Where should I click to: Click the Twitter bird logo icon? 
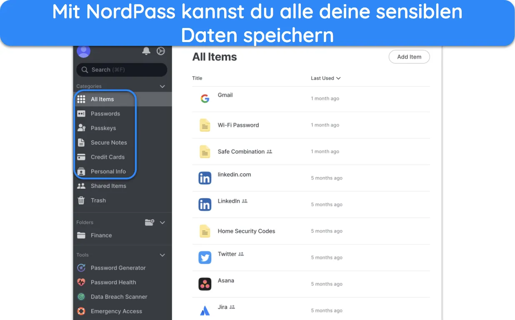pos(205,257)
